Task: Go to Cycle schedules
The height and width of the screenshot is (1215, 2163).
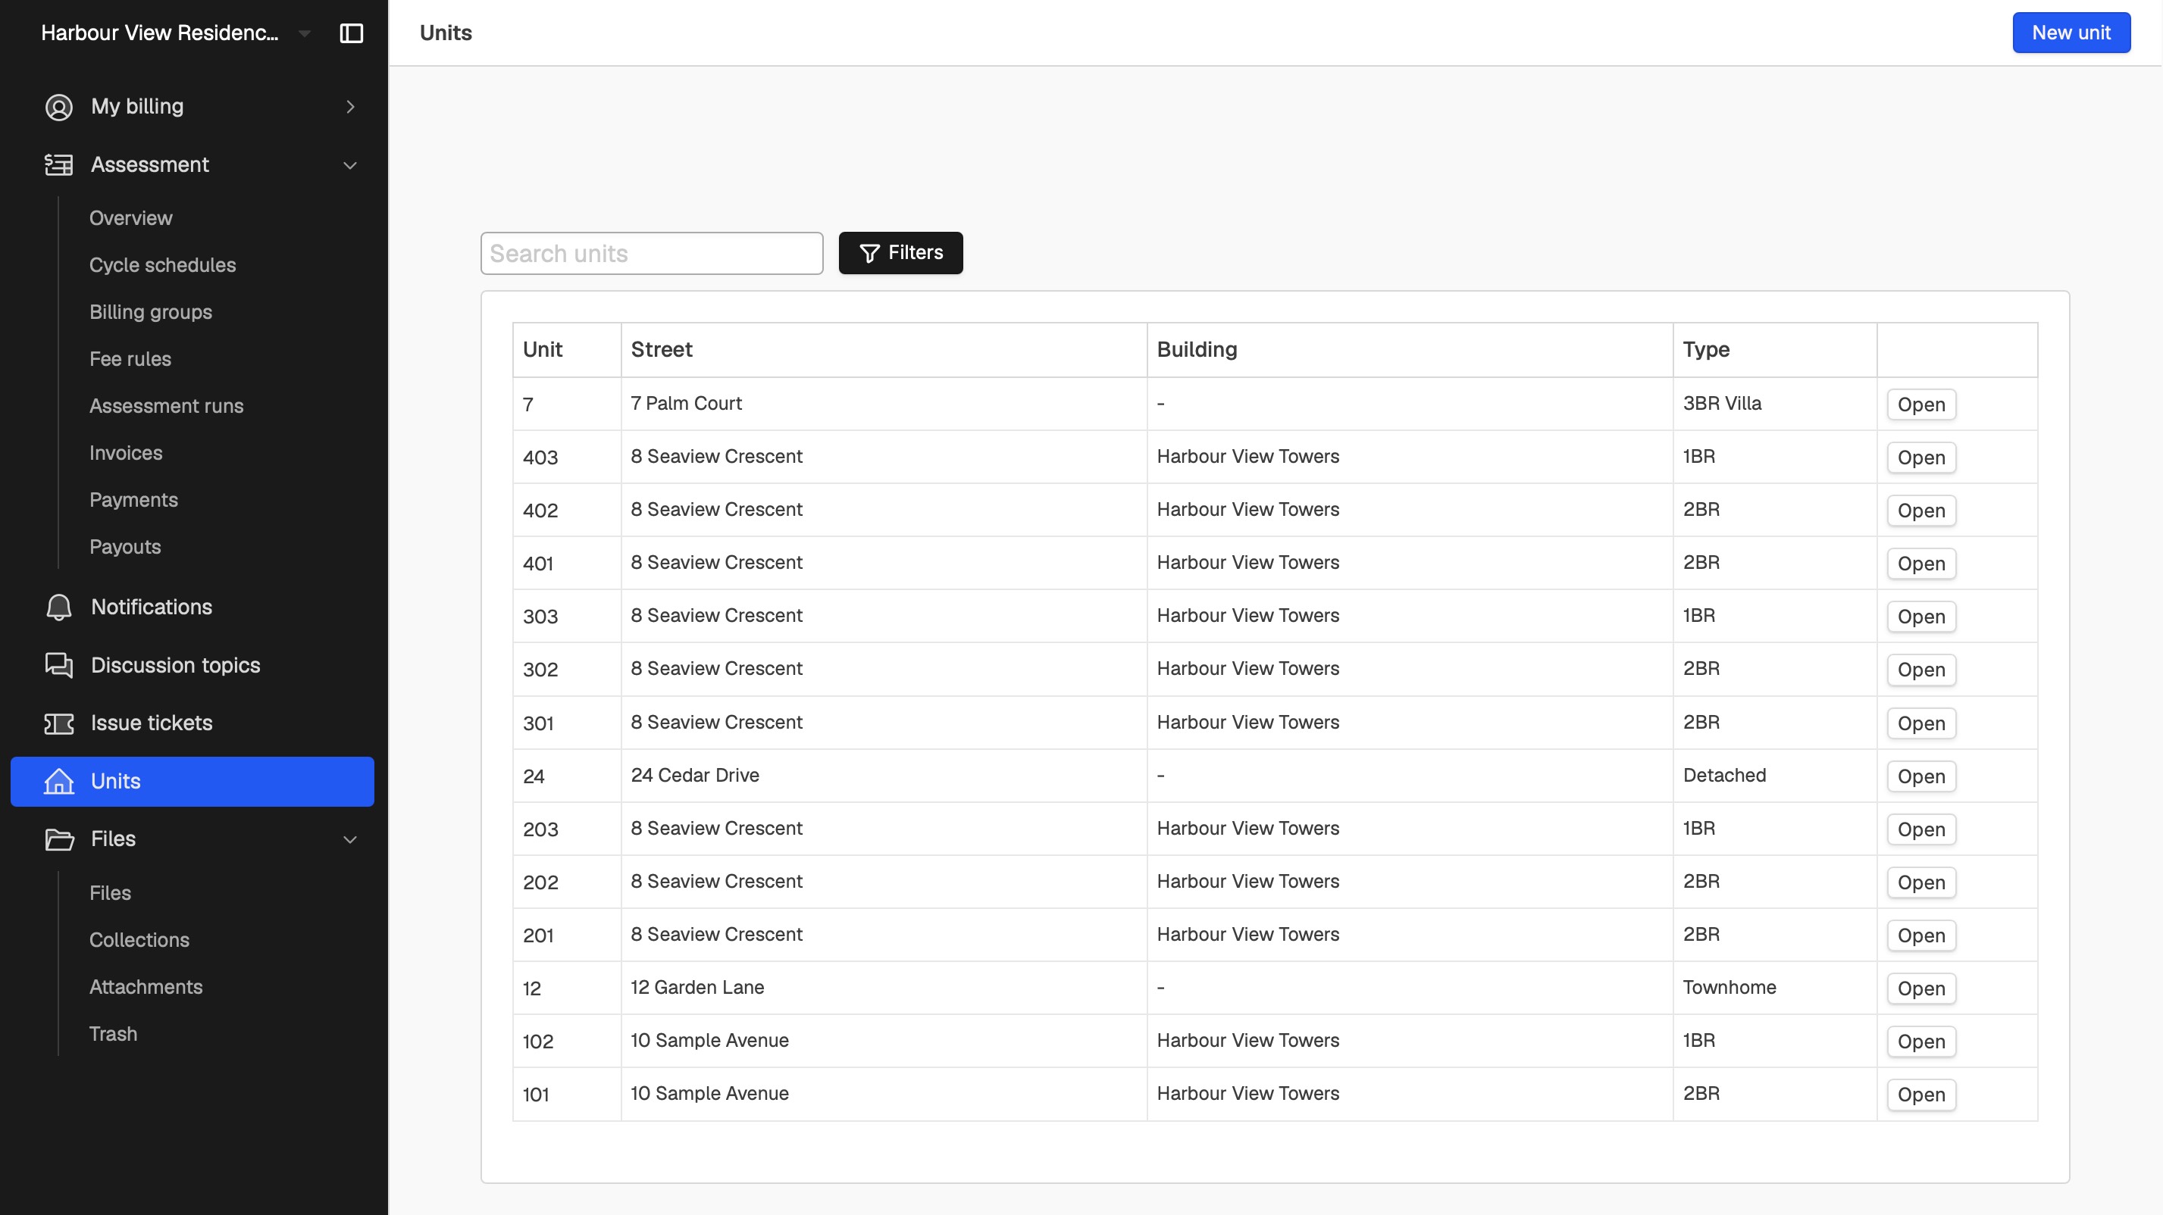Action: 163,265
